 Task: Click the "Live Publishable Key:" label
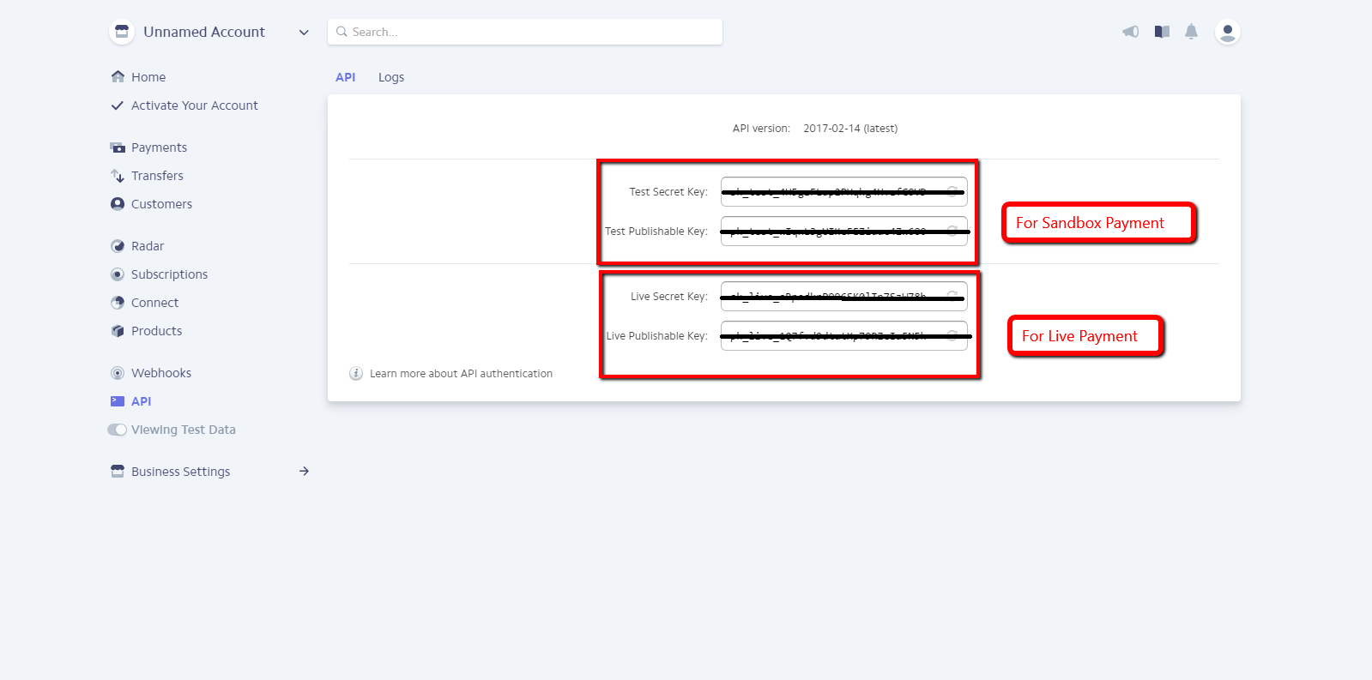(657, 336)
